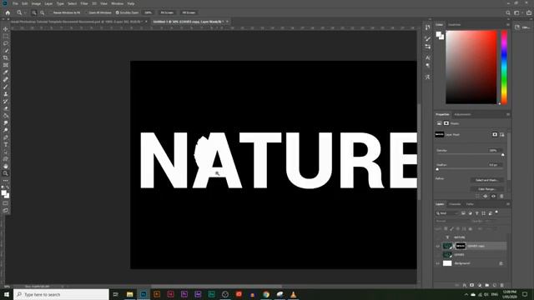
Task: Select the Eraser tool
Action: [x=6, y=108]
